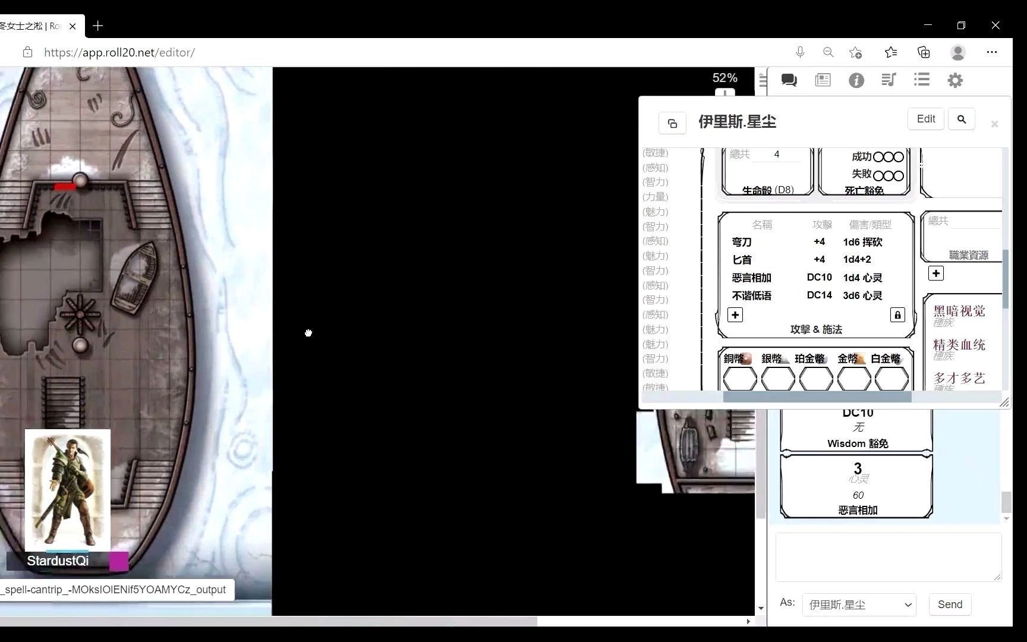Click the browser microphone icon
This screenshot has height=642, width=1027.
(800, 52)
